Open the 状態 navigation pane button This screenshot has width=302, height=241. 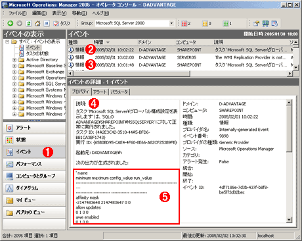pos(34,140)
